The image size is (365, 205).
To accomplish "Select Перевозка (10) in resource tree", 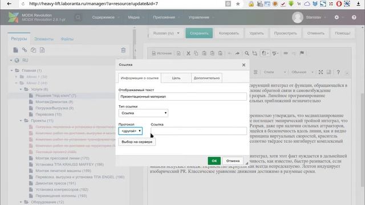I will coord(48,114).
